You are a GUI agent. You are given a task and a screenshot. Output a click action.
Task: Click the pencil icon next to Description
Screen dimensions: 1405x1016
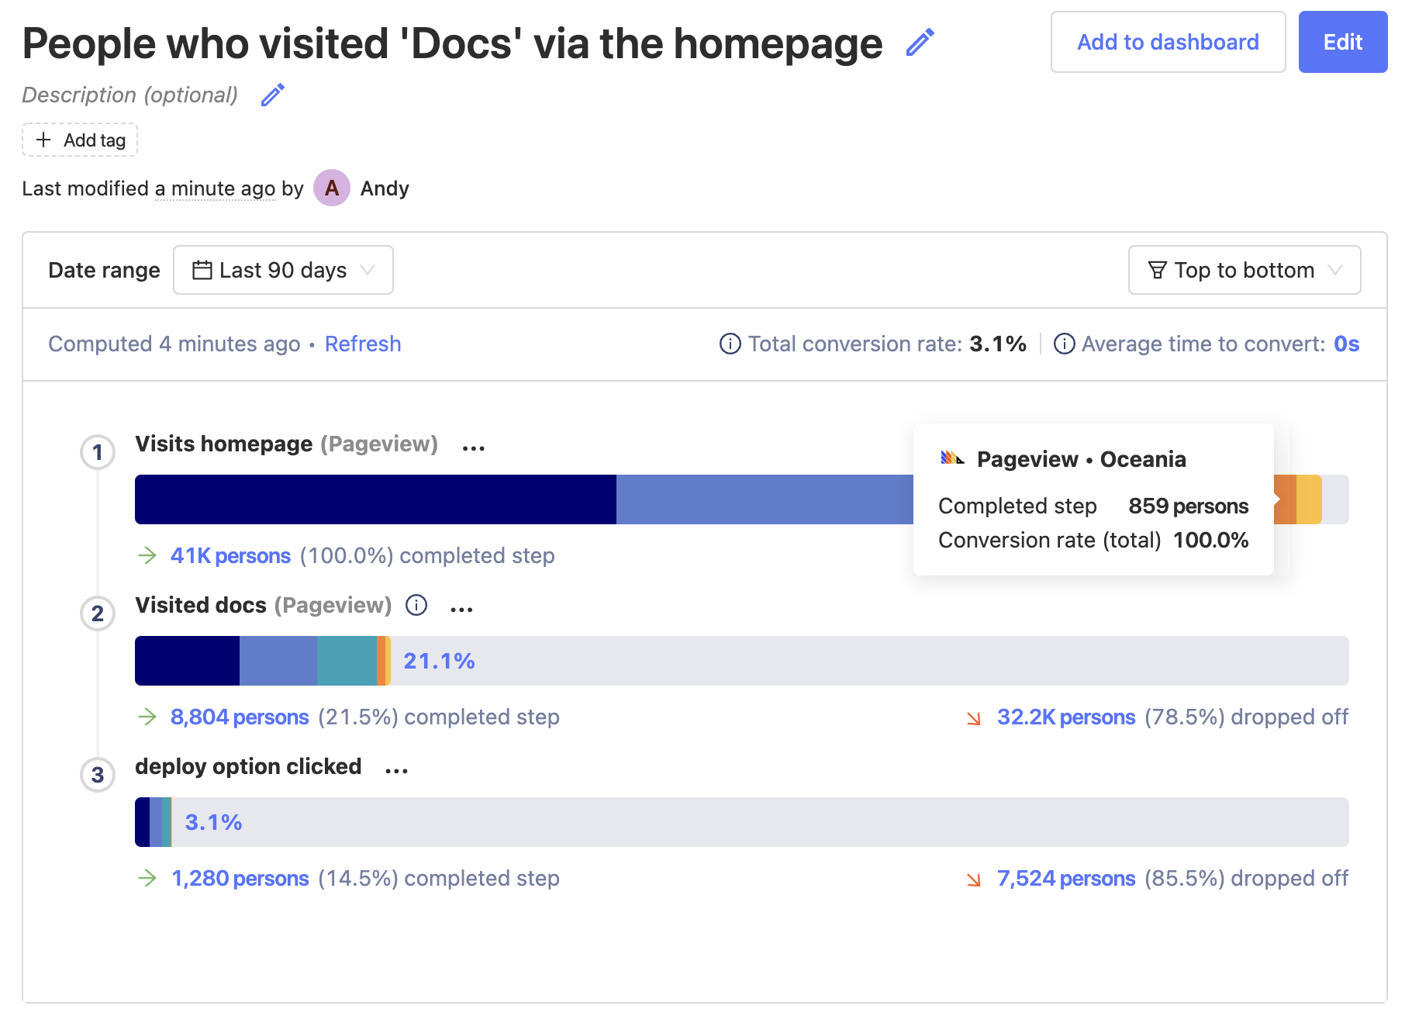click(x=272, y=95)
